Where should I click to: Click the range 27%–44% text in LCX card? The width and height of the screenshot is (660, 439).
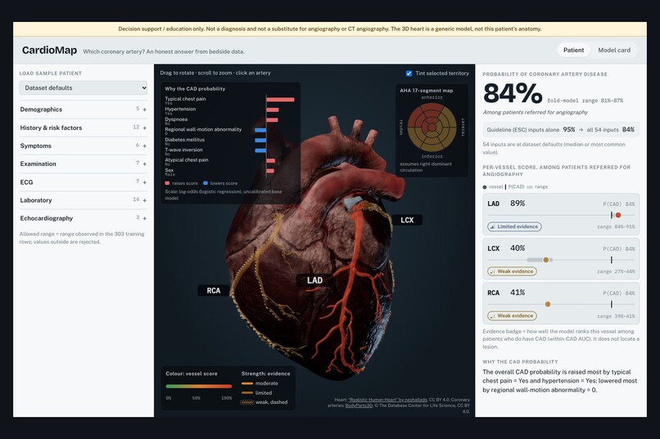[x=616, y=271]
